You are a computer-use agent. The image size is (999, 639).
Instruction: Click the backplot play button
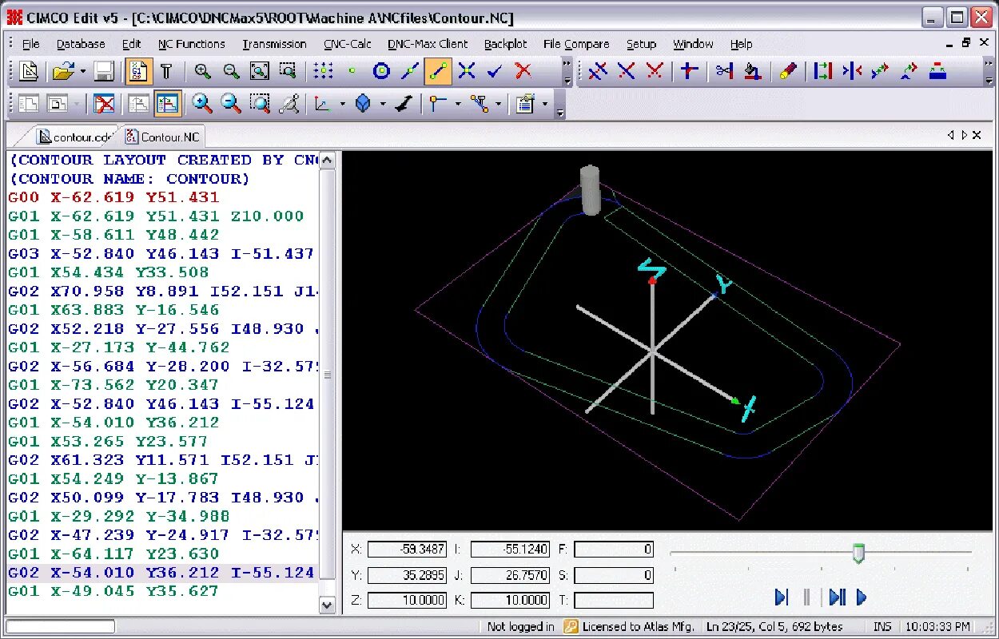862,597
